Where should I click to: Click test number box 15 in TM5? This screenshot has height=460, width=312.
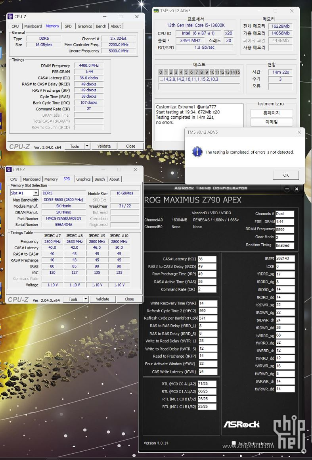pos(237,72)
